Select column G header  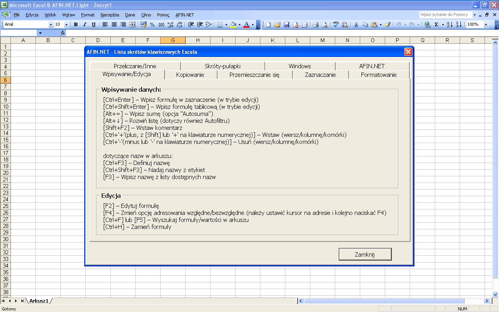(173, 40)
